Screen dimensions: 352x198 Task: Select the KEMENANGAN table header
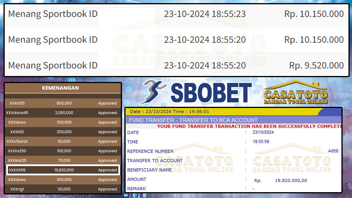(60, 88)
